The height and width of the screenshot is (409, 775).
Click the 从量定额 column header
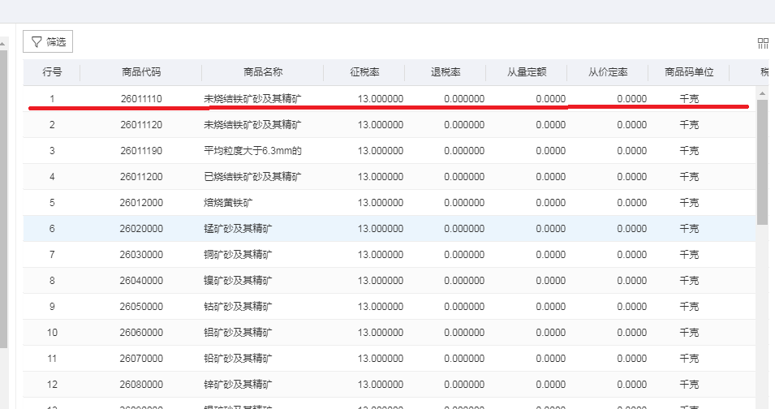coord(527,72)
